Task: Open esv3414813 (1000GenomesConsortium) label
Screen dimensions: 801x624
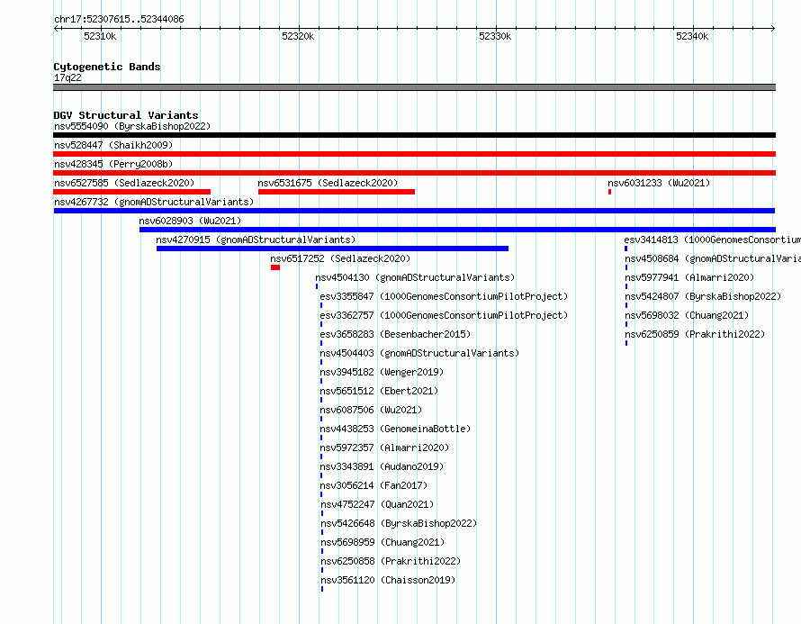Action: coord(712,240)
